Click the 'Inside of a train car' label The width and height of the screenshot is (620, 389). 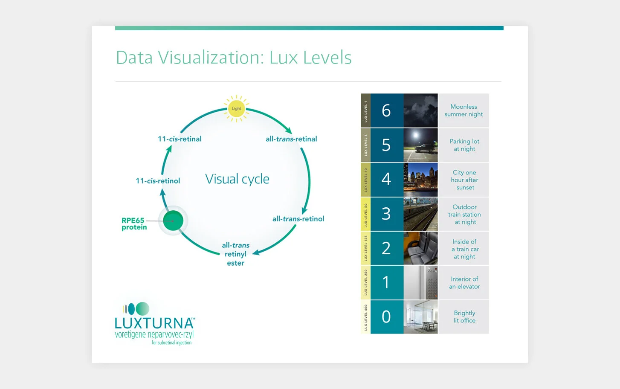(x=465, y=249)
